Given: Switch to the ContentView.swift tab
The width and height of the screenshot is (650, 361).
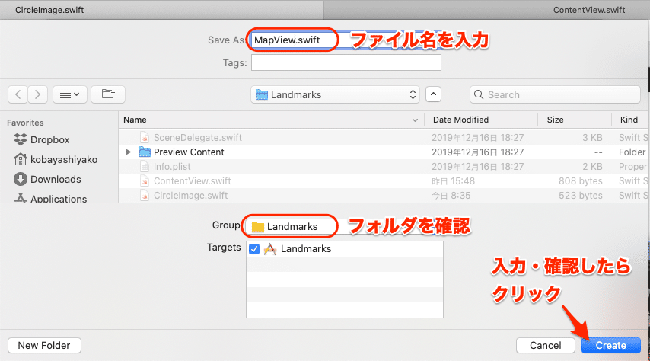Looking at the screenshot, I should pos(589,10).
